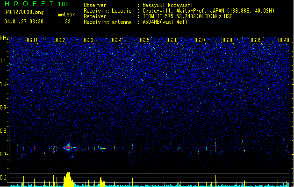Click the HROFFT 1.00 title text
294x187 pixels.
[37, 4]
